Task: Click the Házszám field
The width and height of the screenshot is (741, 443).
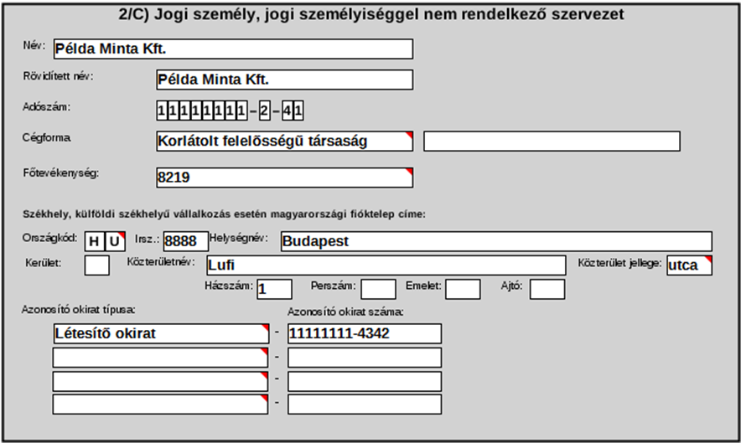Action: [x=274, y=289]
